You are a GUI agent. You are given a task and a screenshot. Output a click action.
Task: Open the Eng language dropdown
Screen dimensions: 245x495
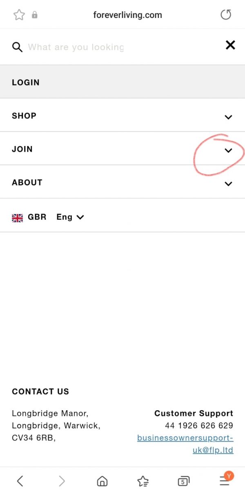[70, 217]
